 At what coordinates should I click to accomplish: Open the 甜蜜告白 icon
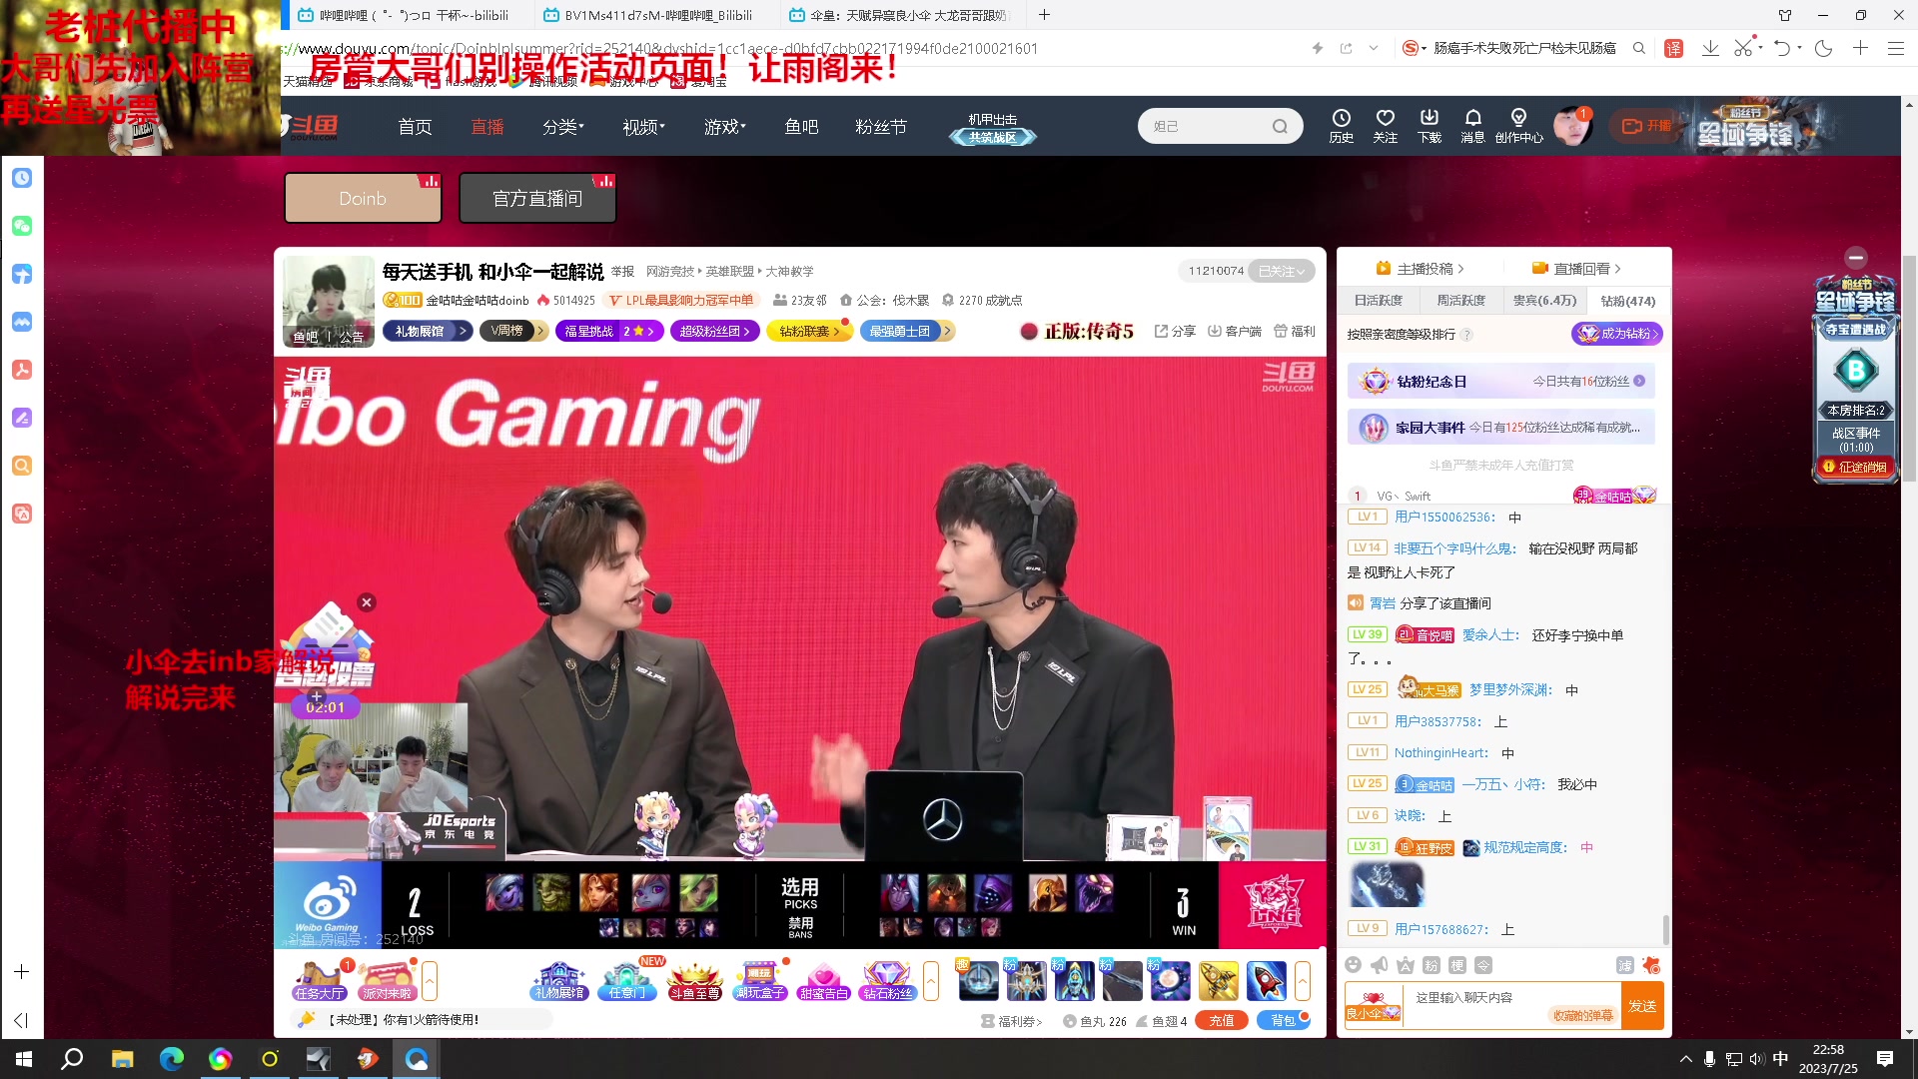point(823,981)
